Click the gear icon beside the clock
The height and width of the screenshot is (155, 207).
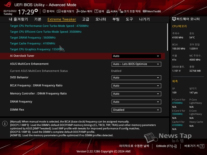(x=36, y=10)
